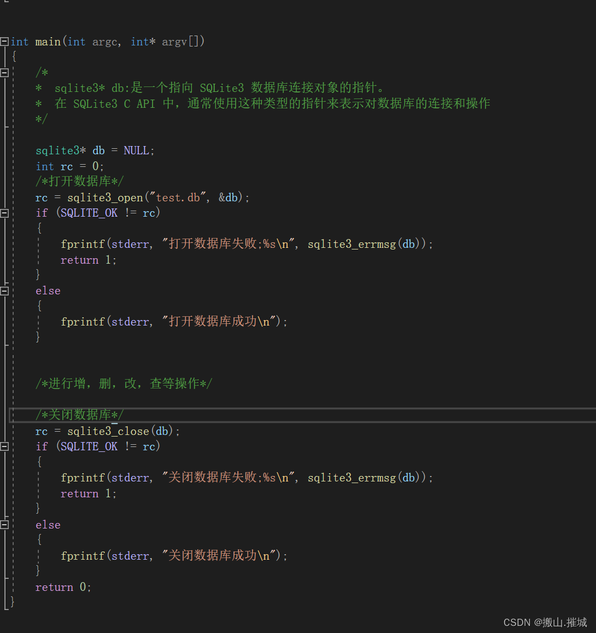Viewport: 596px width, 633px height.
Task: Select the sqlite3_close function name
Action: [108, 431]
